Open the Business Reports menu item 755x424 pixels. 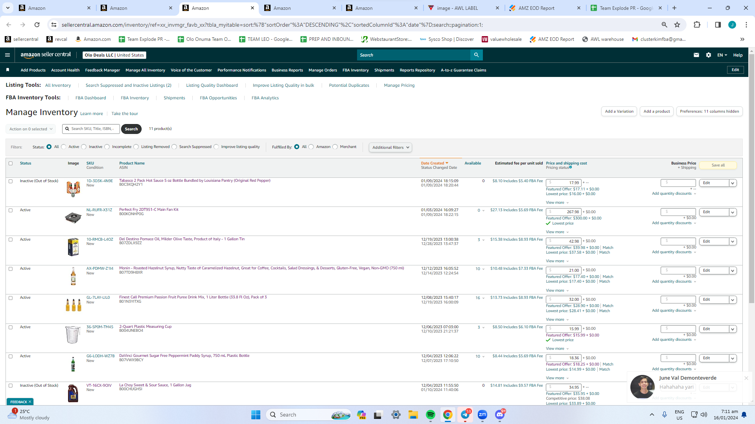point(287,70)
